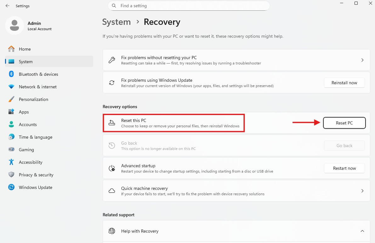This screenshot has width=375, height=243.
Task: Go to Apps settings
Action: click(24, 112)
